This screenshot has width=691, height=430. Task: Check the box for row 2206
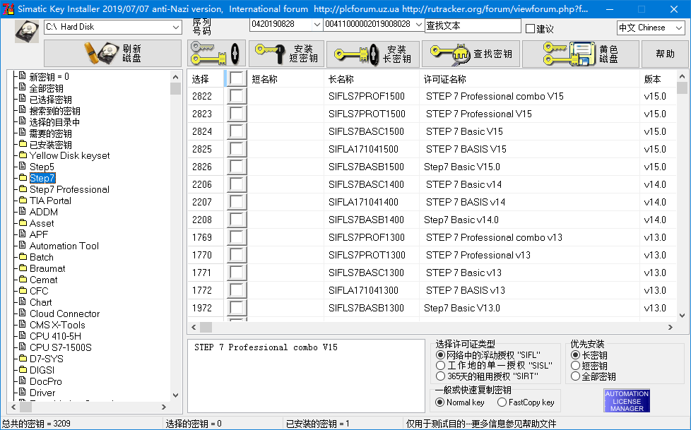tap(236, 184)
